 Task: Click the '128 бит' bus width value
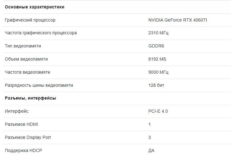[156, 85]
